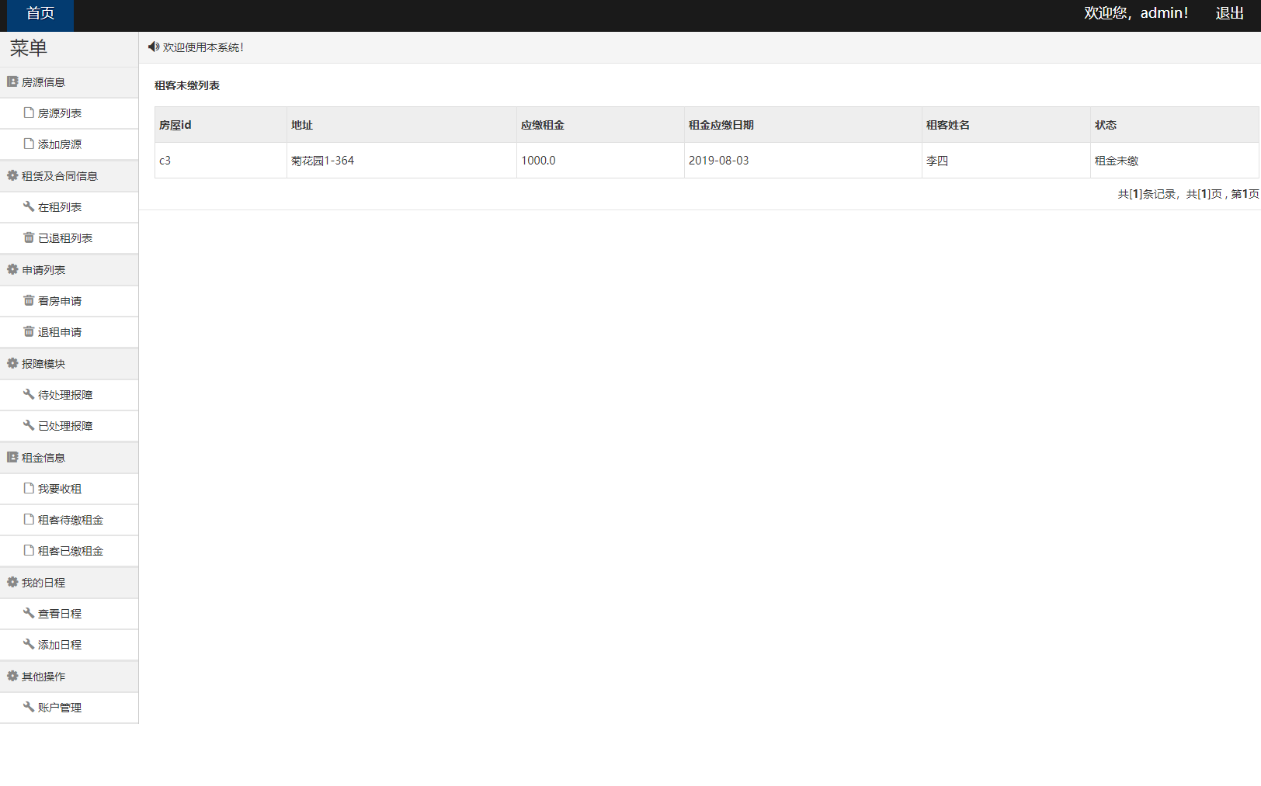Click the wrench icon next to 待处理报障

pos(29,394)
